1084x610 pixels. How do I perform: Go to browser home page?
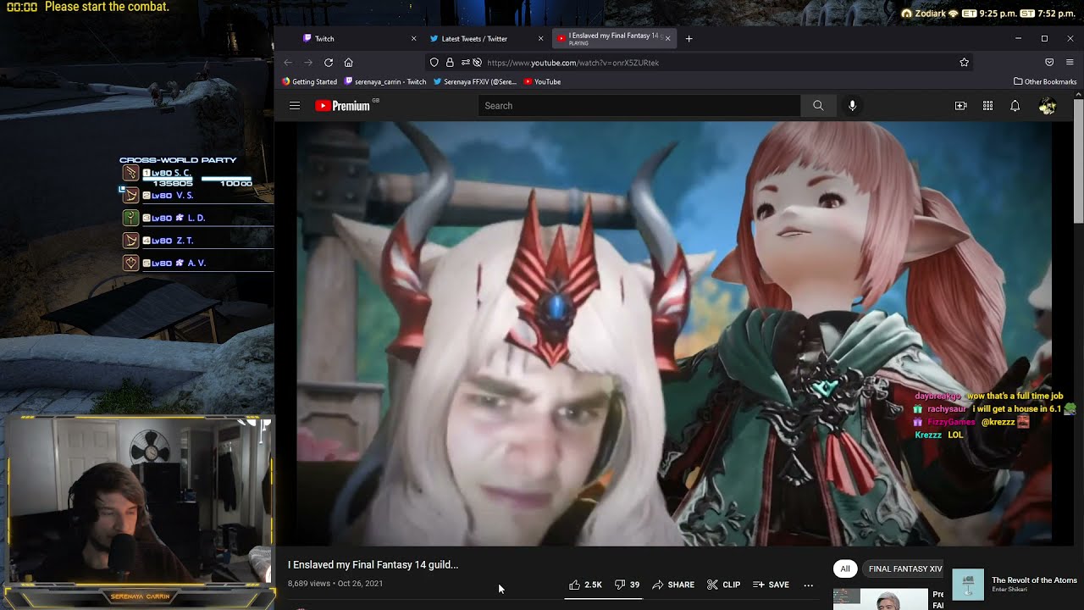tap(348, 63)
